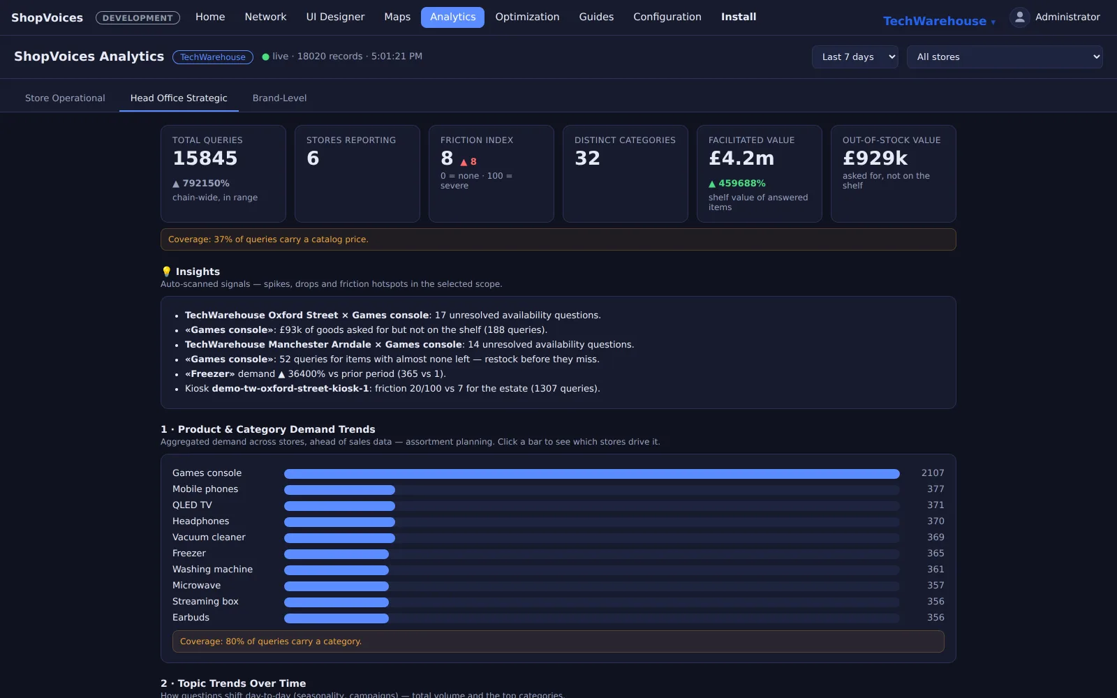Click the restock before they miss insight

click(x=392, y=359)
